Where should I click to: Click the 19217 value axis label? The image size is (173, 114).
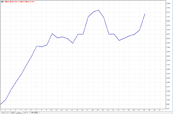168,34
